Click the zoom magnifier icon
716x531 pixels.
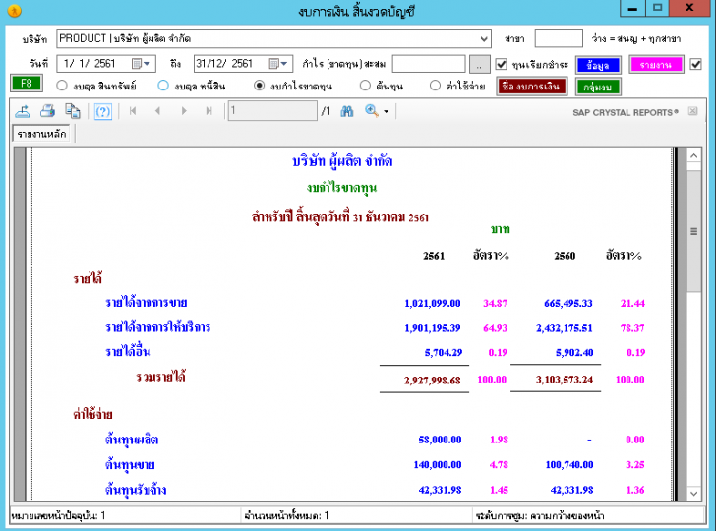click(x=371, y=110)
